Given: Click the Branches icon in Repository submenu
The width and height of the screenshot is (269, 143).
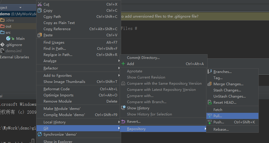Looking at the screenshot, I should pyautogui.click(x=210, y=71).
